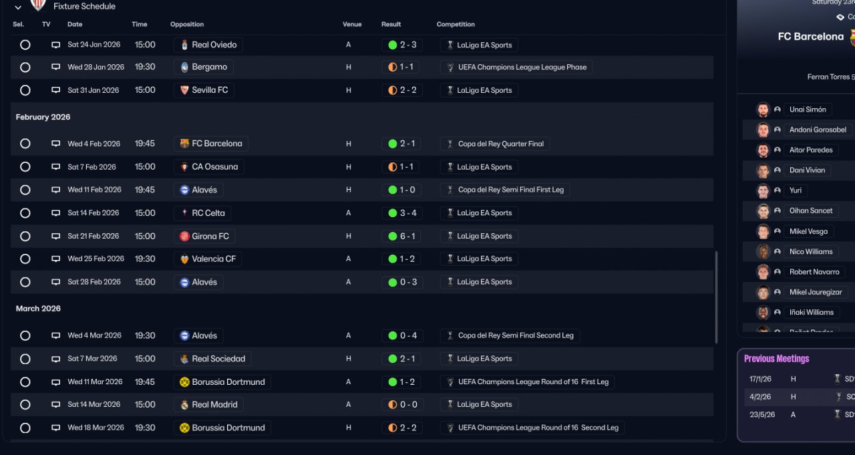The height and width of the screenshot is (455, 855).
Task: Click Borussia Dortmund badge on 11 Mar fixture
Action: [x=184, y=382]
